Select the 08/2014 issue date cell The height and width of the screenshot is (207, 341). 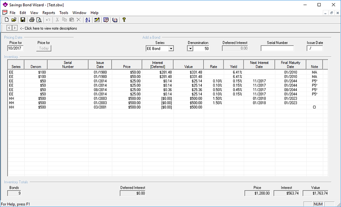click(100, 90)
